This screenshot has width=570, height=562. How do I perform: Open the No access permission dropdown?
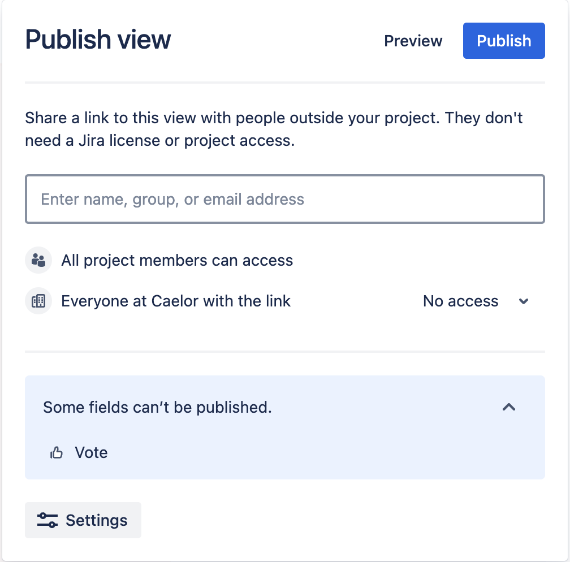pyautogui.click(x=477, y=301)
